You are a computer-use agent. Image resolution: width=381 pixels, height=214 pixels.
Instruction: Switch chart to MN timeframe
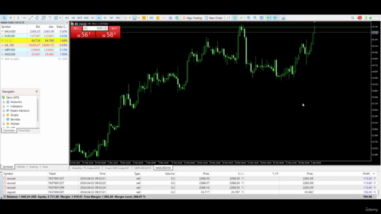[x=118, y=18]
